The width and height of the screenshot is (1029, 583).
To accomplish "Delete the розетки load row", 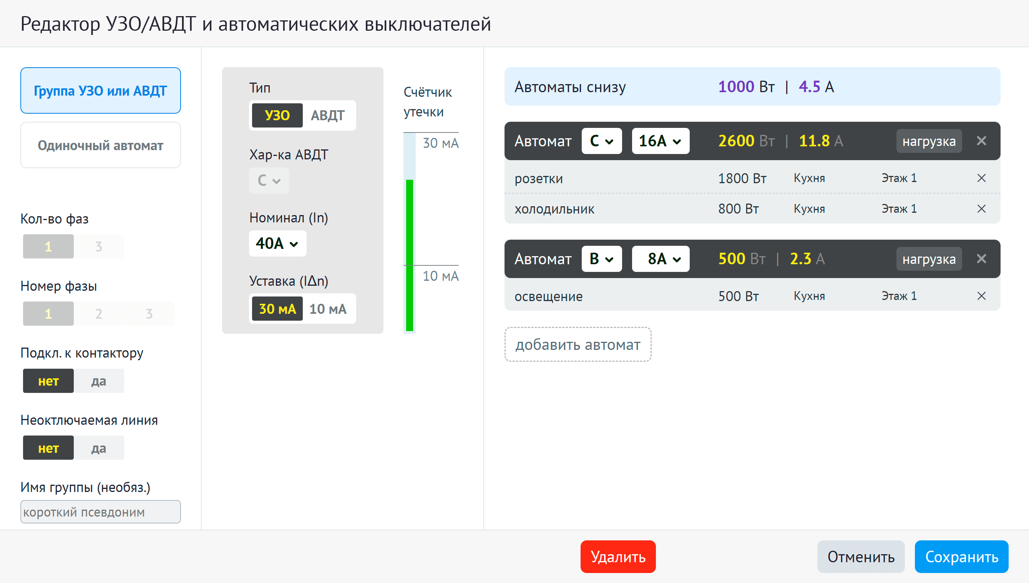I will coord(981,178).
